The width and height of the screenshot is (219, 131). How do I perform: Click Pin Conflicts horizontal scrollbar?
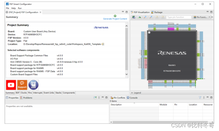[160, 122]
